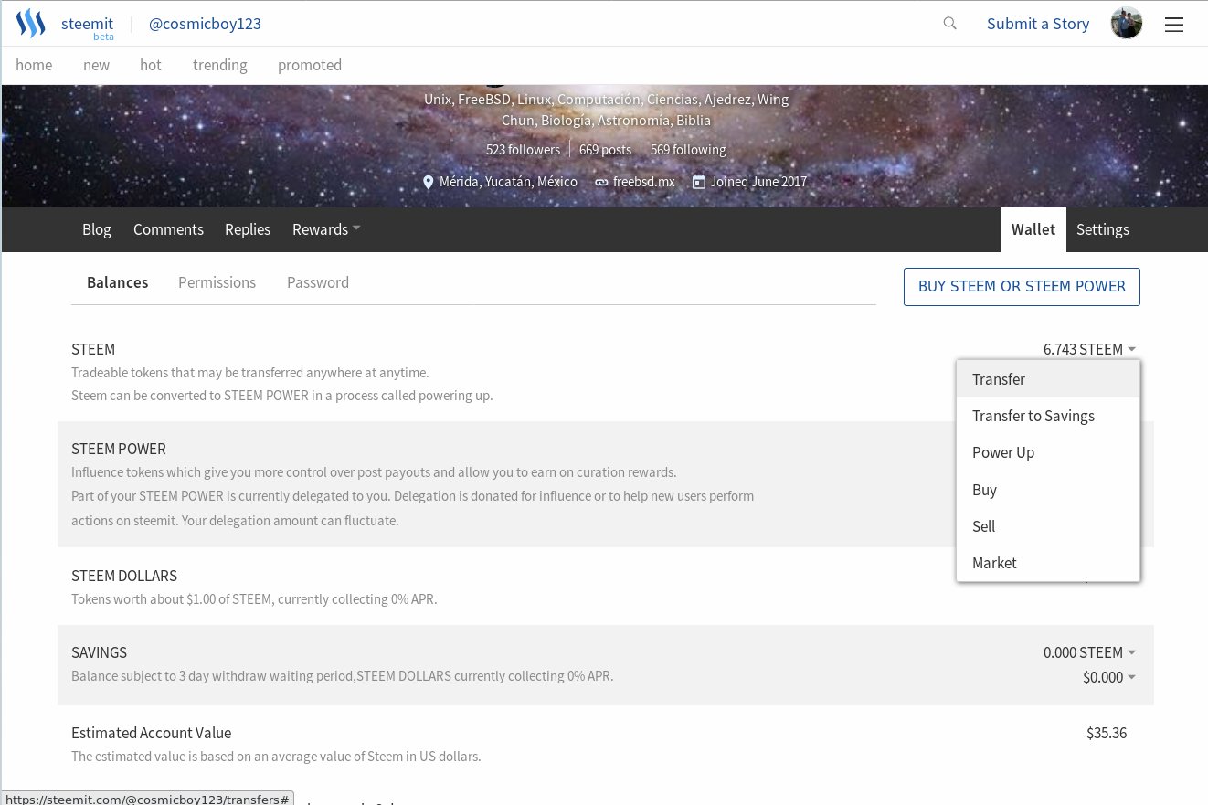The height and width of the screenshot is (805, 1208).
Task: Click the $35.36 estimated account value
Action: tap(1107, 733)
